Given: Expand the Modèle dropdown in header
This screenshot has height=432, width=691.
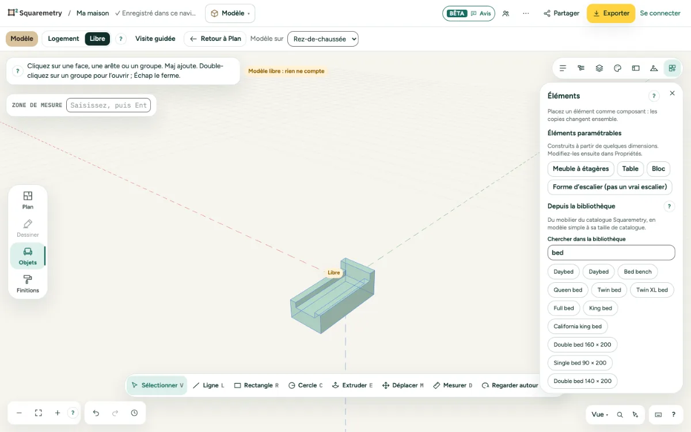Looking at the screenshot, I should pos(230,13).
